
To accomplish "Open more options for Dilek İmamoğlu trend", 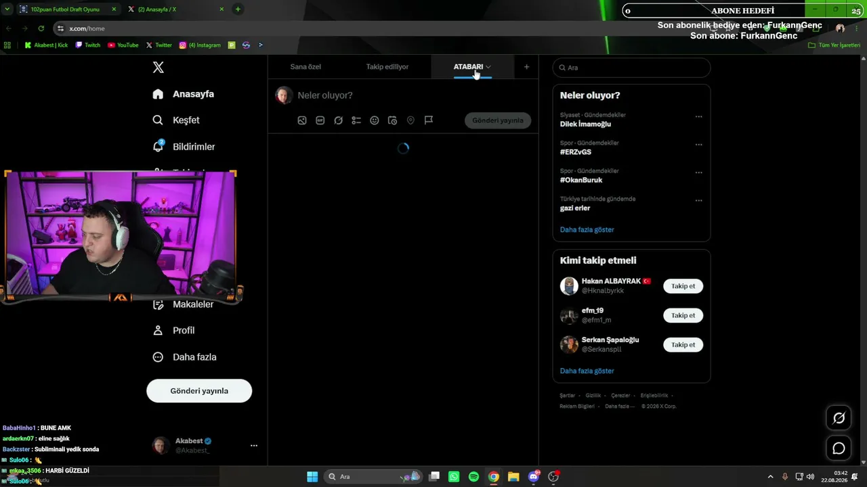I will click(x=698, y=117).
